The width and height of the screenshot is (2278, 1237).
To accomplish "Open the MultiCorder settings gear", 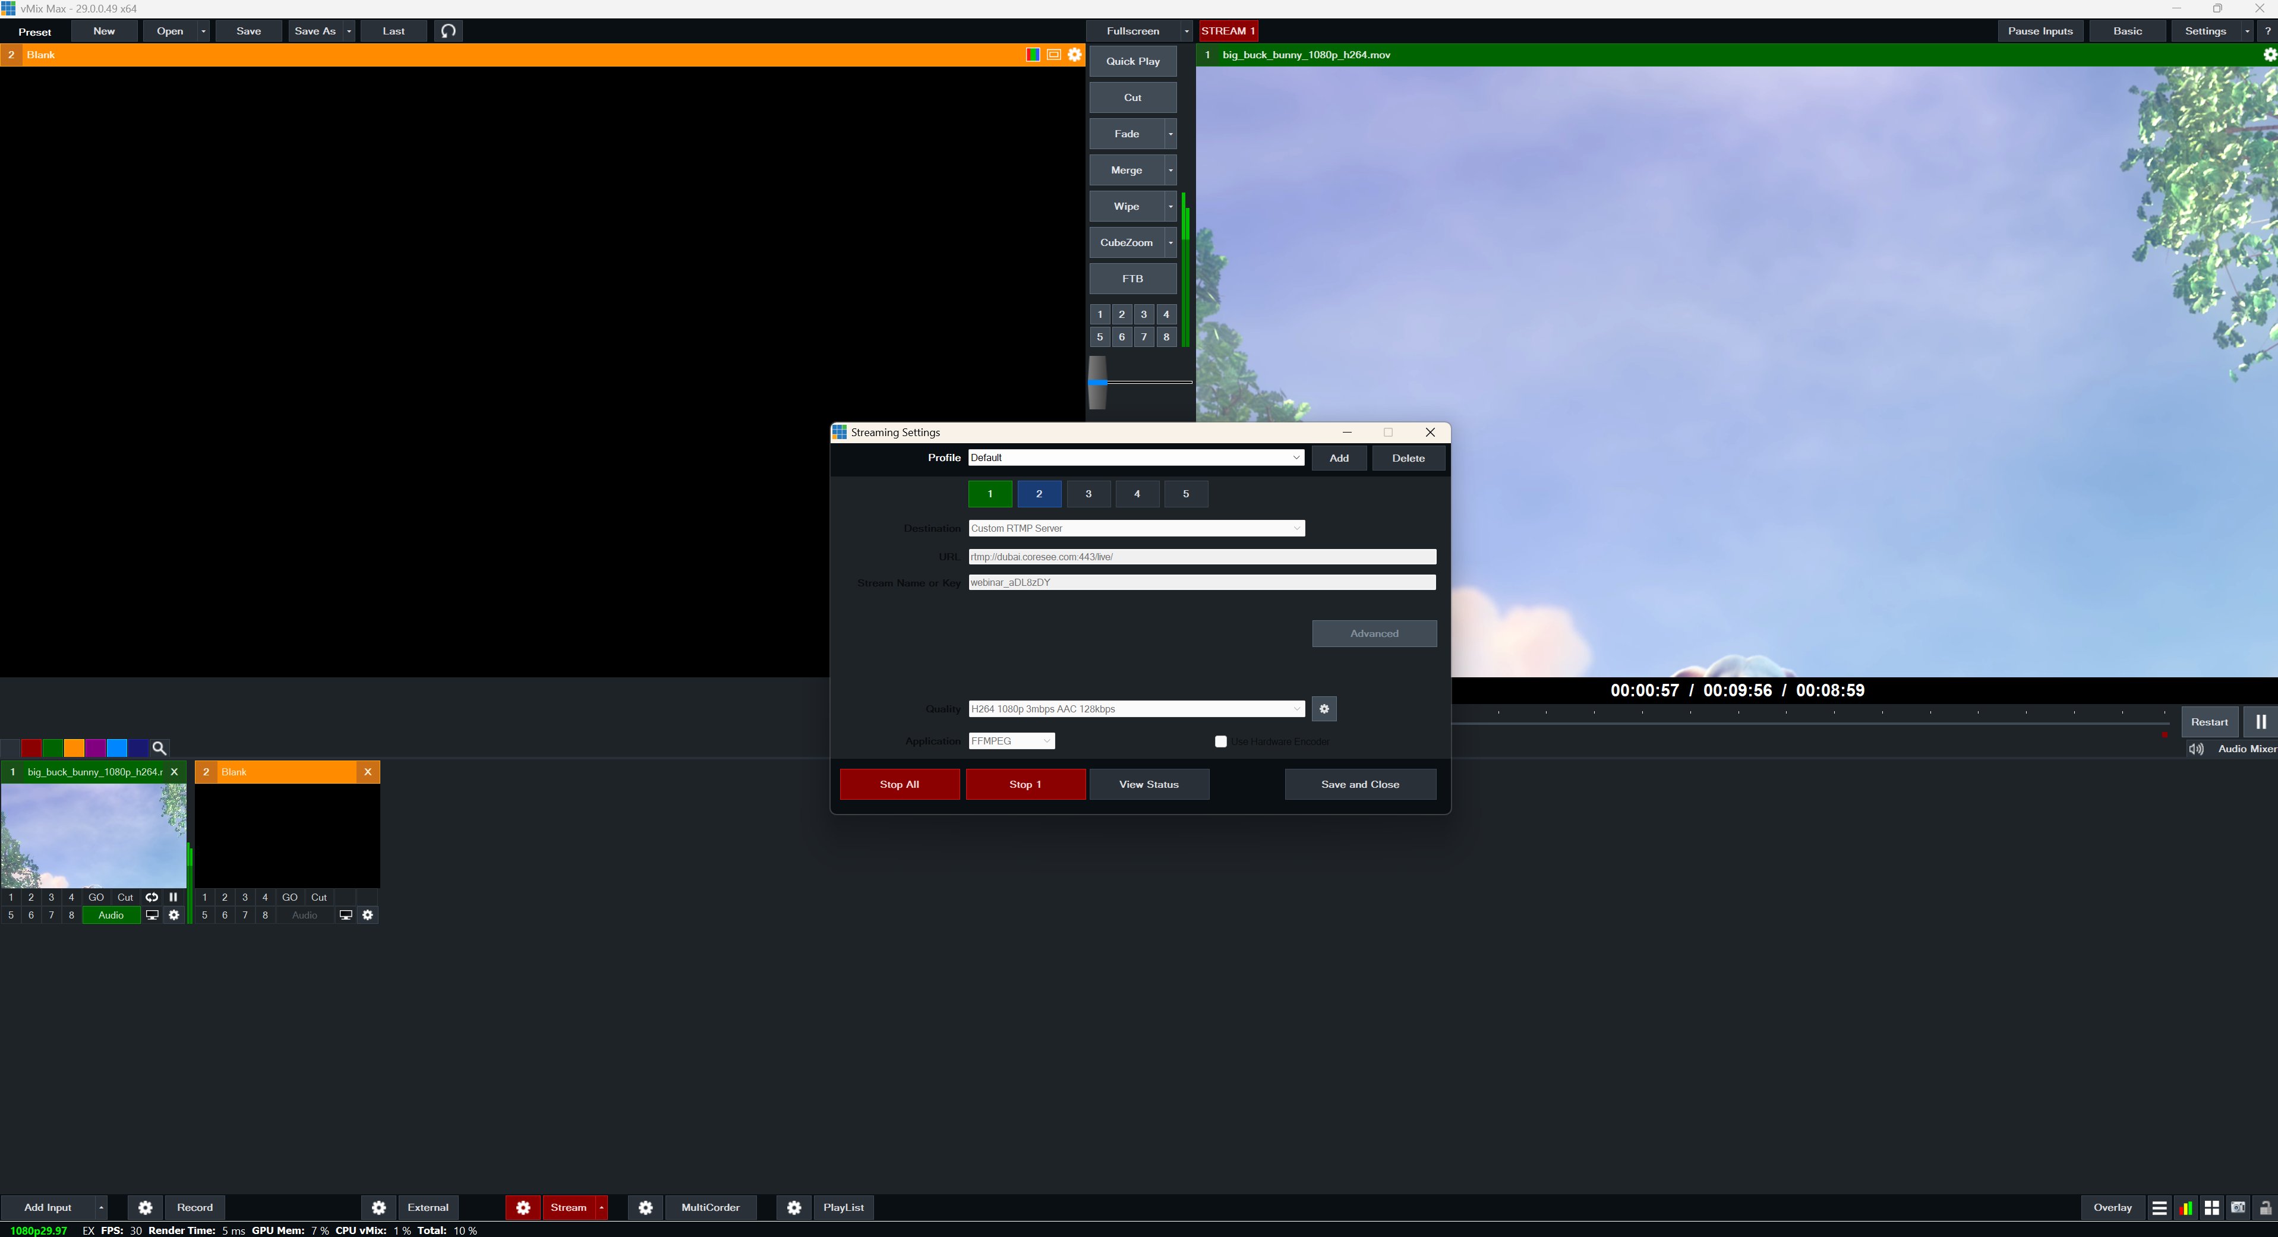I will coord(645,1207).
